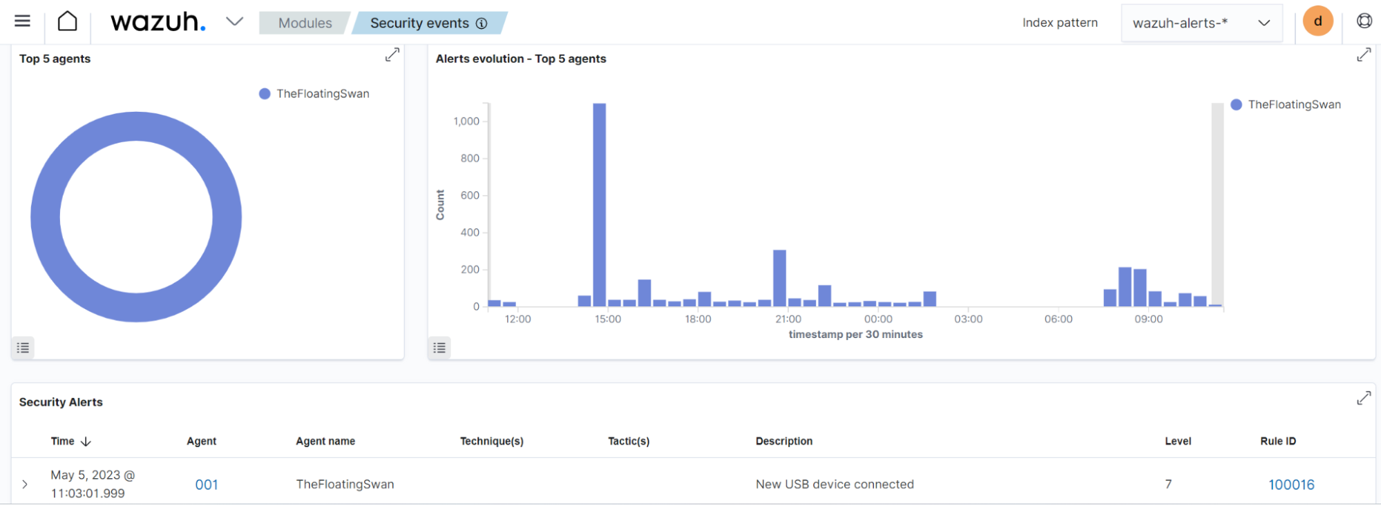Sort by Time column header
Image resolution: width=1381 pixels, height=505 pixels.
pyautogui.click(x=62, y=442)
